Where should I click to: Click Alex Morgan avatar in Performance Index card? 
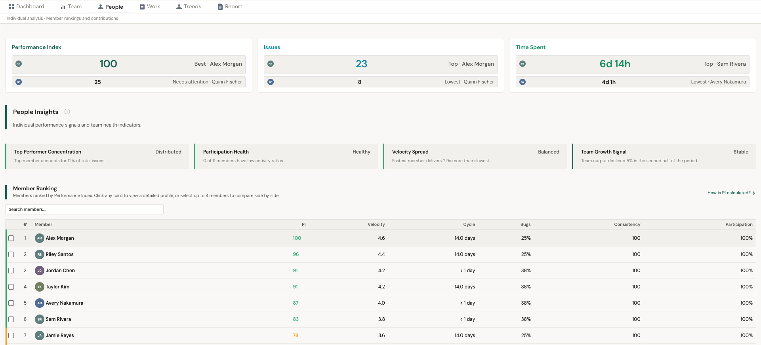point(19,64)
